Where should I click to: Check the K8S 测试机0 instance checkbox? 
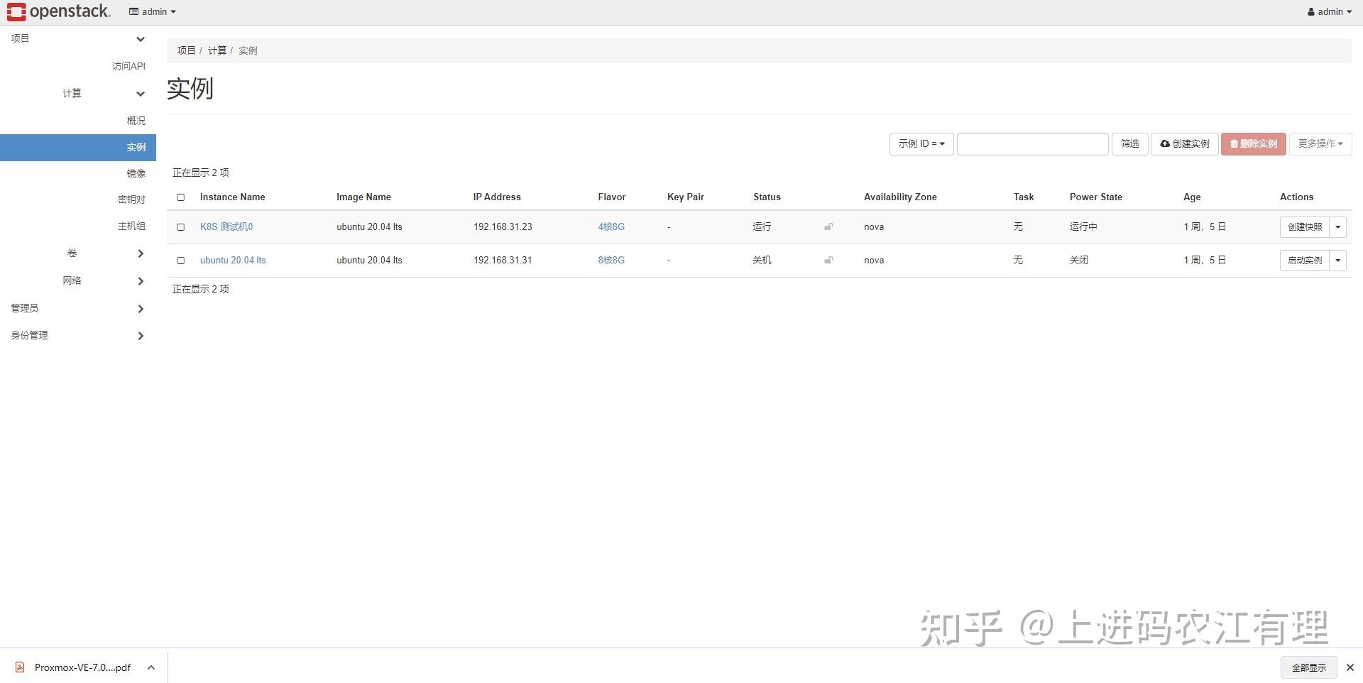pyautogui.click(x=180, y=227)
